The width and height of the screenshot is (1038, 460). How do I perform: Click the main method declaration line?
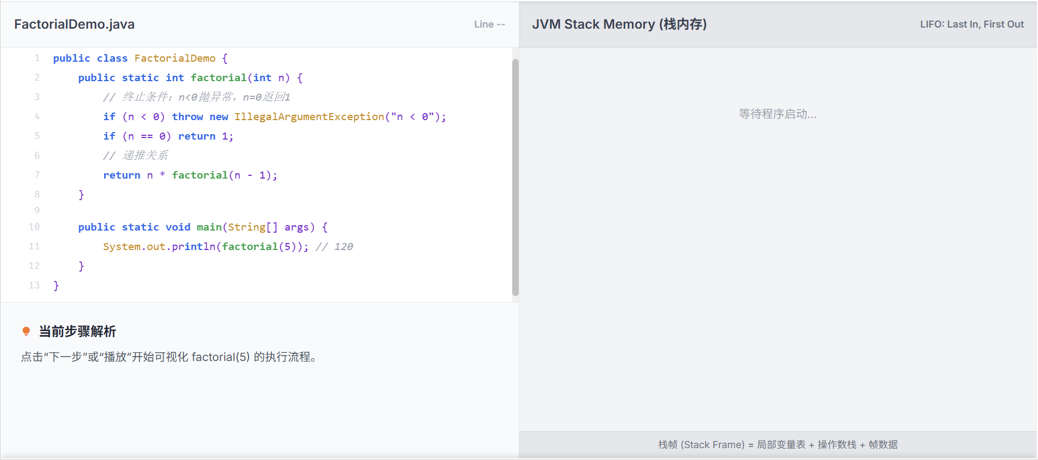(x=203, y=227)
